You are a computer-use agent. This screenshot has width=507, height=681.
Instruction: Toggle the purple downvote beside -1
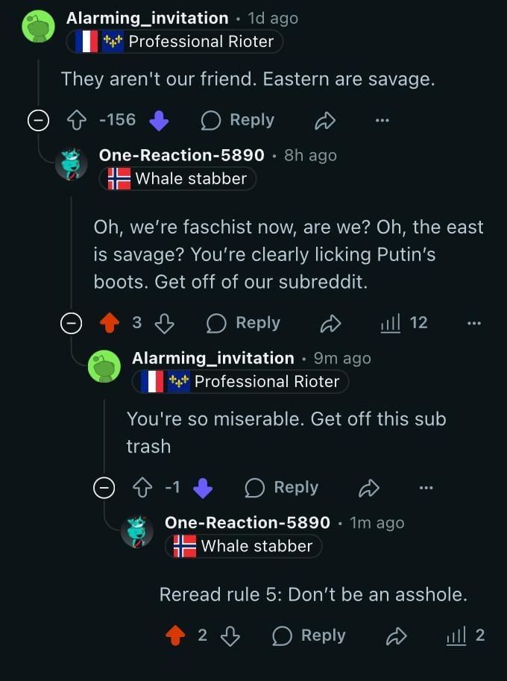(202, 488)
